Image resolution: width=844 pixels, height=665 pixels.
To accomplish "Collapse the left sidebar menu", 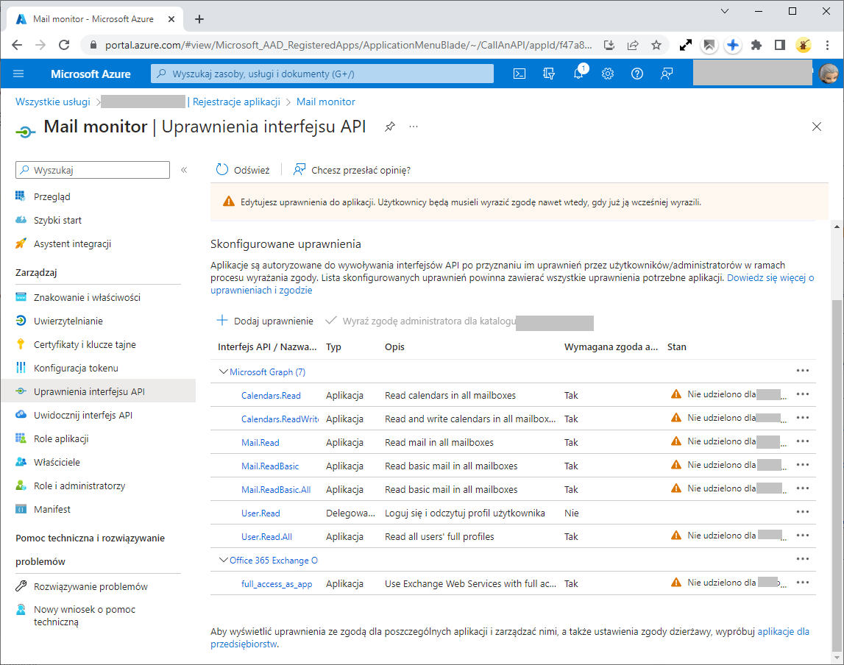I will click(184, 170).
